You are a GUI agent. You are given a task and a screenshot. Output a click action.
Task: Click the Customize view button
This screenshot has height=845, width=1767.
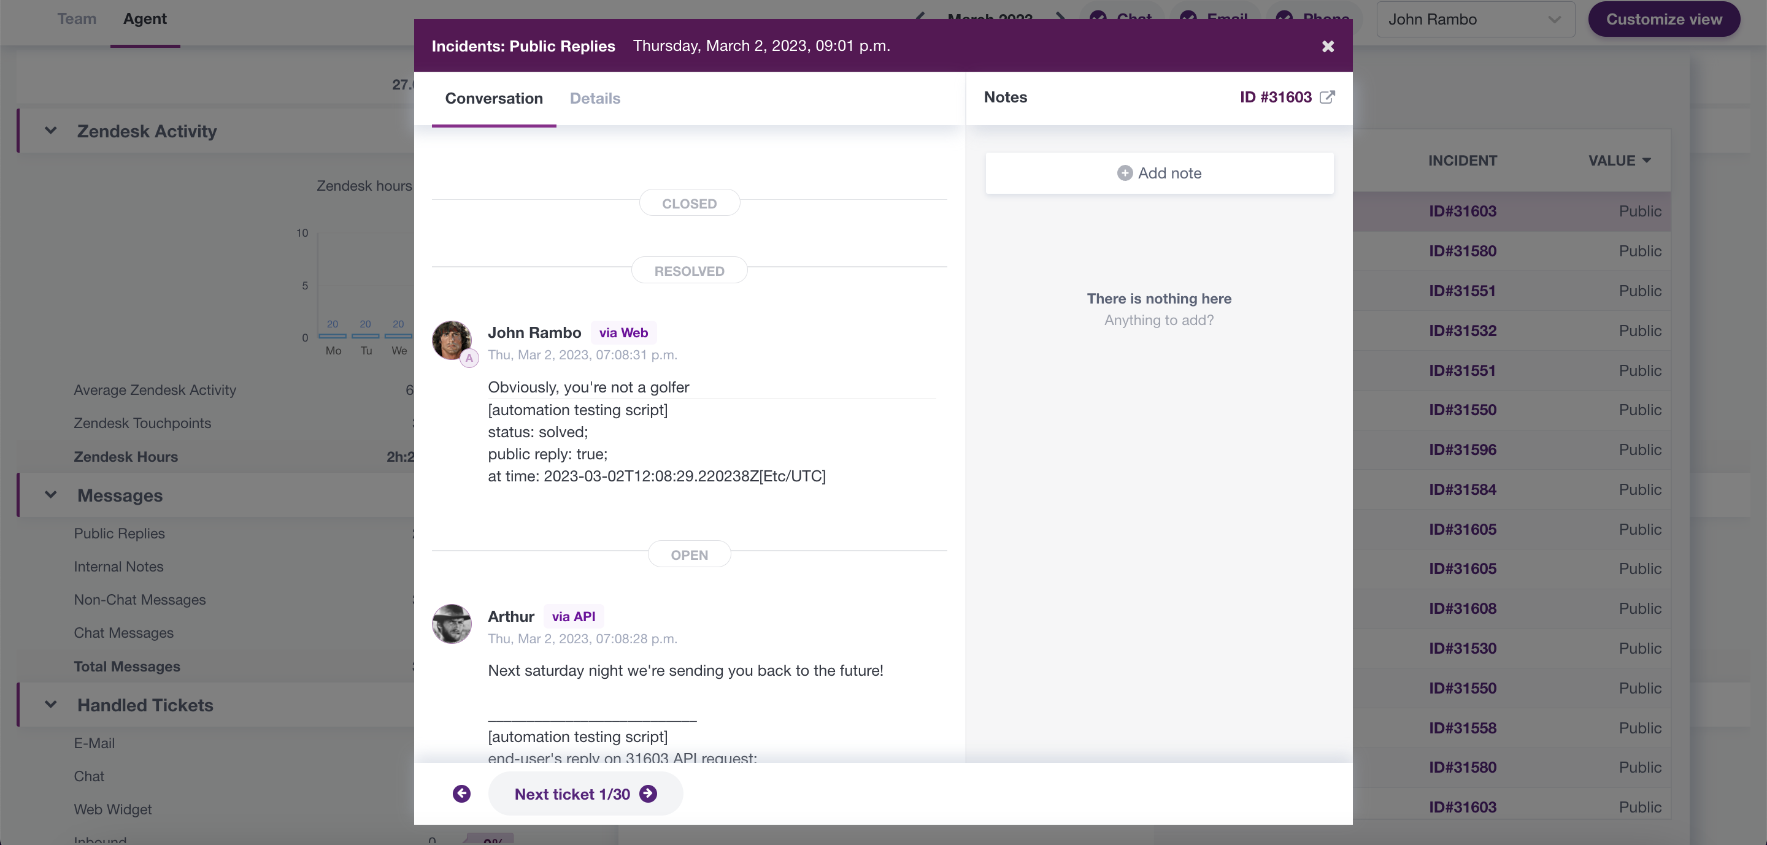coord(1663,19)
